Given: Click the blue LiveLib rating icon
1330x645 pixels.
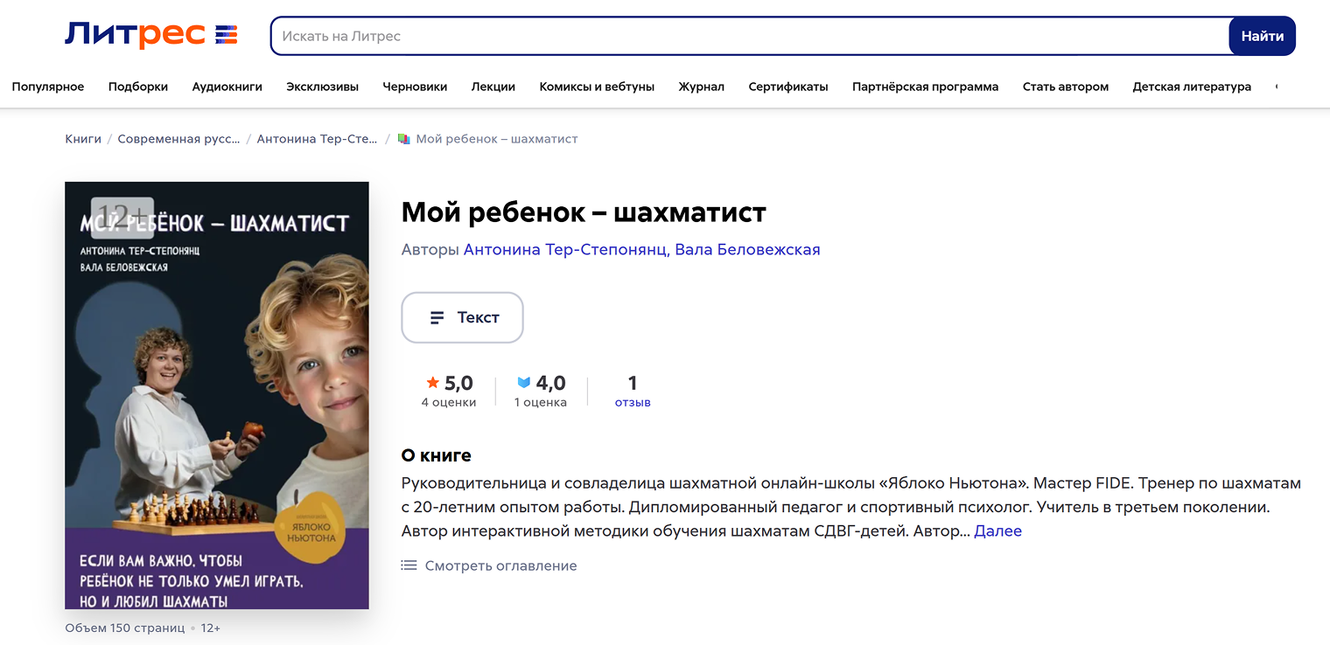Looking at the screenshot, I should [523, 381].
